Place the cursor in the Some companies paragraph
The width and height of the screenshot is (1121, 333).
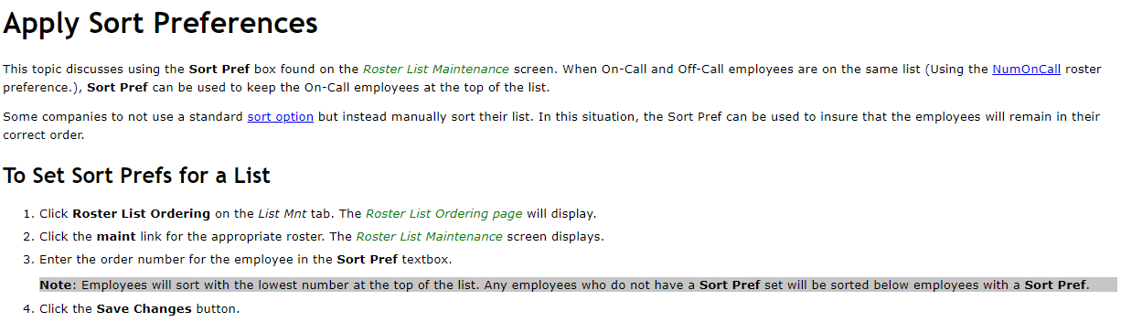551,124
